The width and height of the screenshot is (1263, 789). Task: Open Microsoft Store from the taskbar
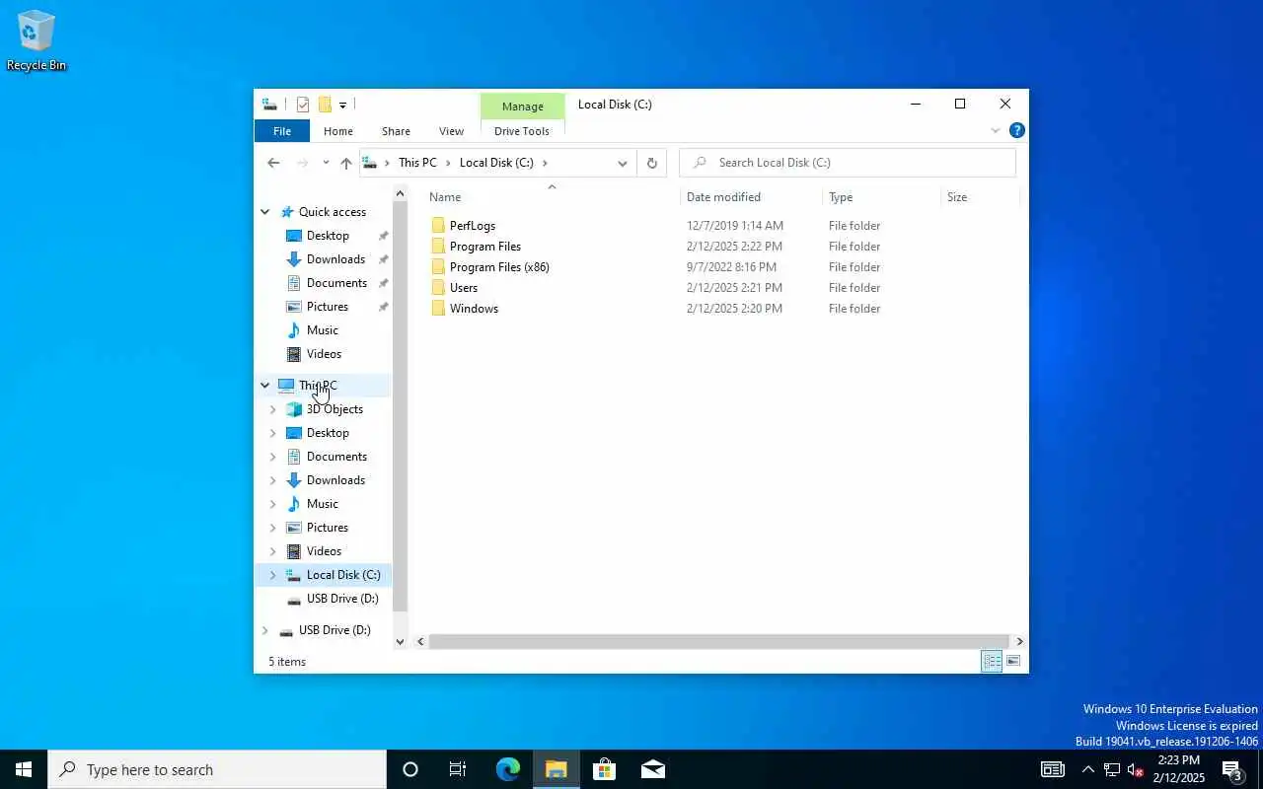coord(604,769)
